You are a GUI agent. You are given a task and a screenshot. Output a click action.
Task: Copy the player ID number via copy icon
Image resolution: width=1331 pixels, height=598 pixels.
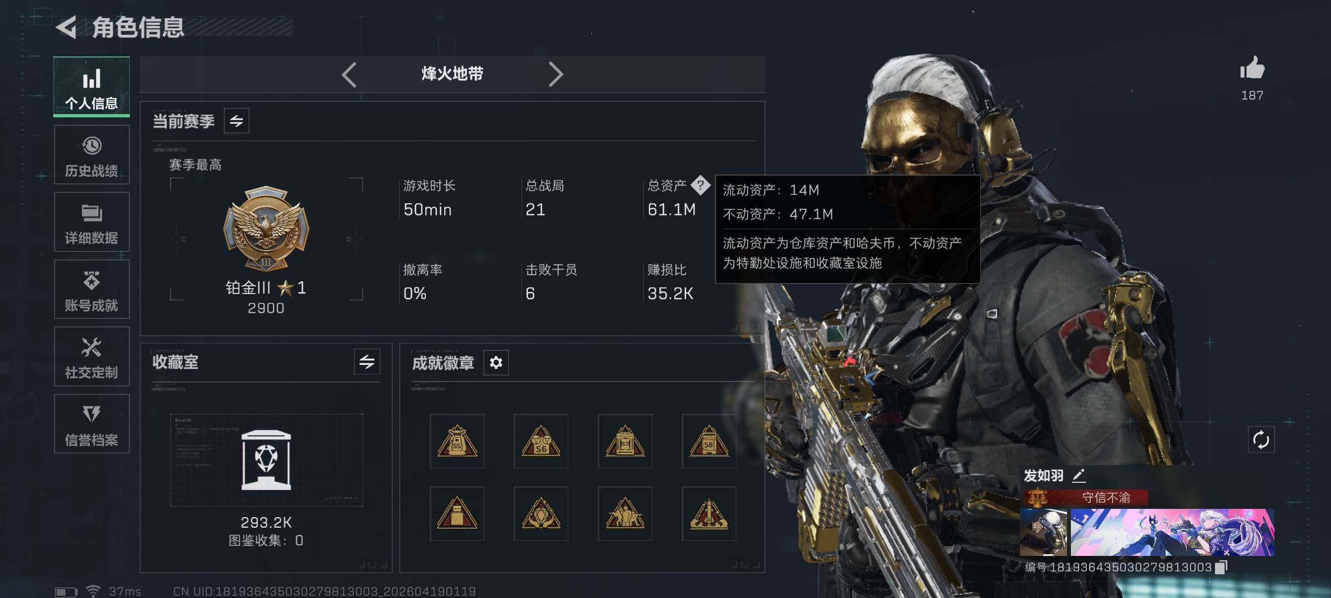pyautogui.click(x=1221, y=567)
